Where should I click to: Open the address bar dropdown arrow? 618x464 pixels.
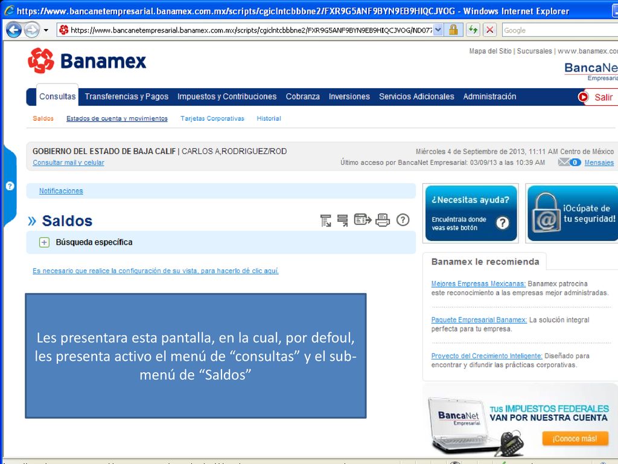coord(438,30)
